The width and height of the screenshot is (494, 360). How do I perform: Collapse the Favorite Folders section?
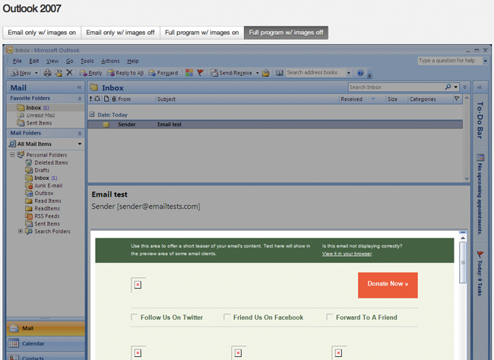tap(80, 99)
